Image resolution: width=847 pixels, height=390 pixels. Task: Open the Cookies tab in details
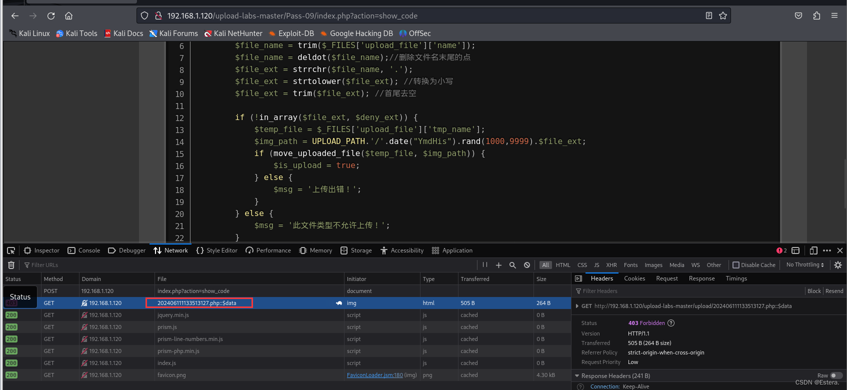point(634,278)
